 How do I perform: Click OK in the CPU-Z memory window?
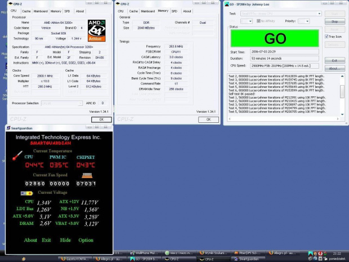[208, 119]
